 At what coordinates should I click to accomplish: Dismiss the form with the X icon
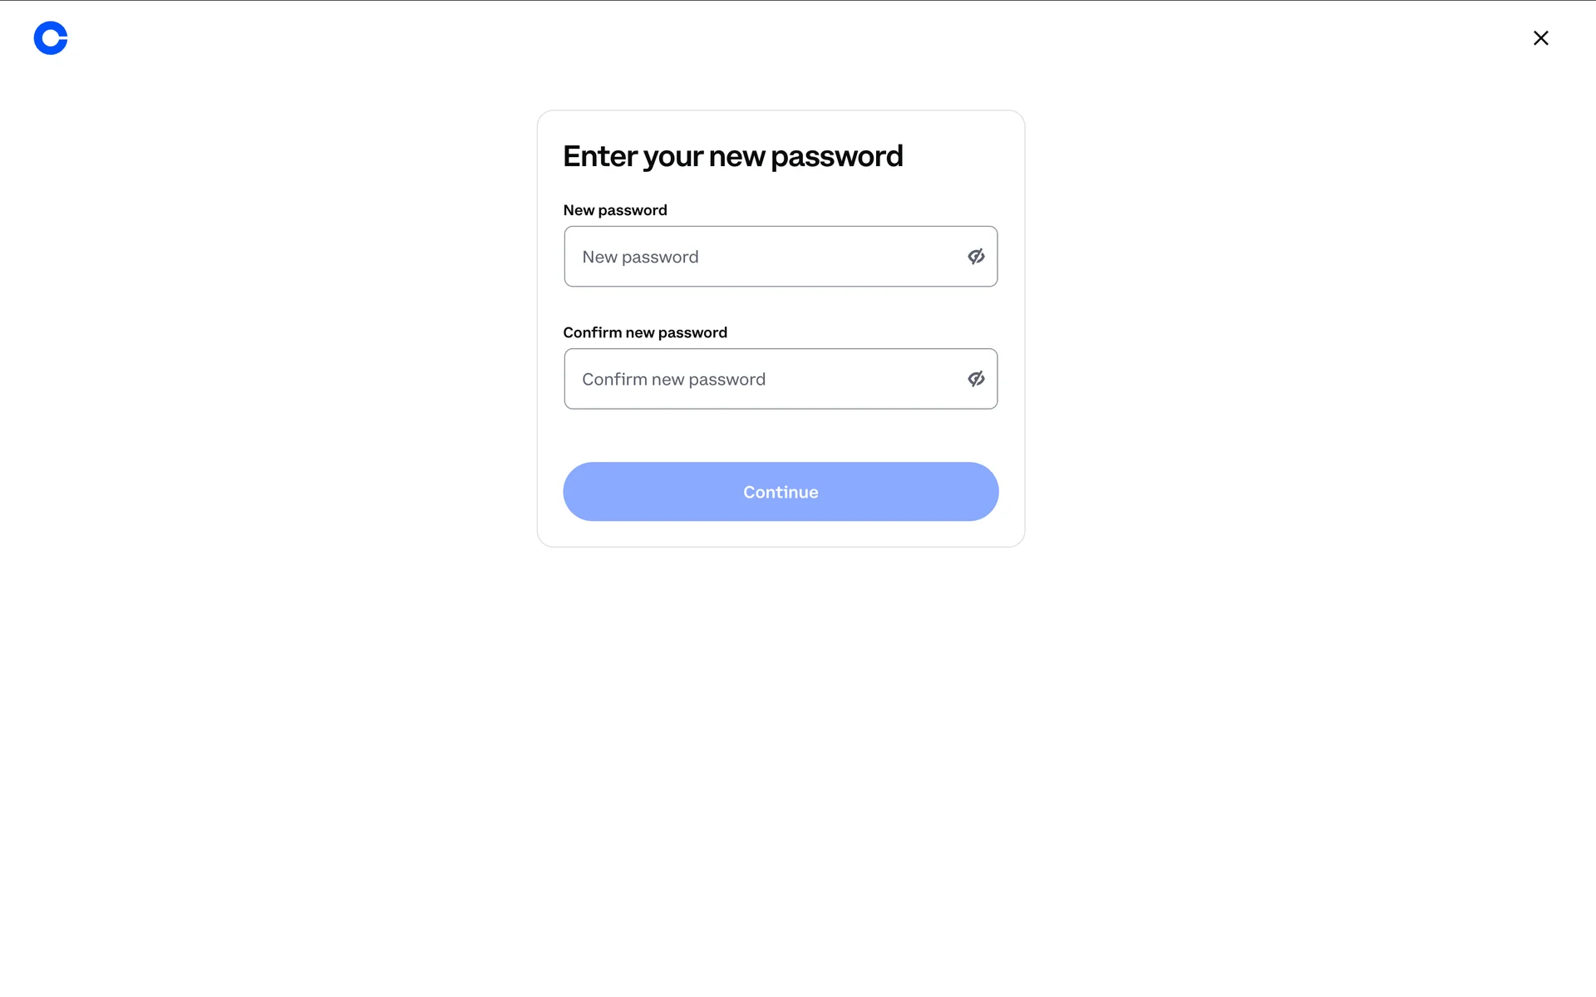click(1540, 38)
